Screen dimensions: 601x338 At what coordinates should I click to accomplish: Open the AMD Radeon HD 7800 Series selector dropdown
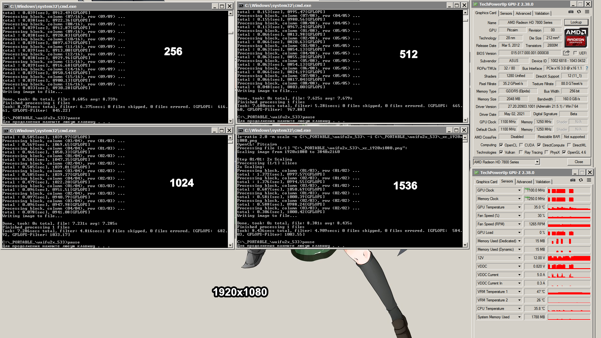[537, 162]
